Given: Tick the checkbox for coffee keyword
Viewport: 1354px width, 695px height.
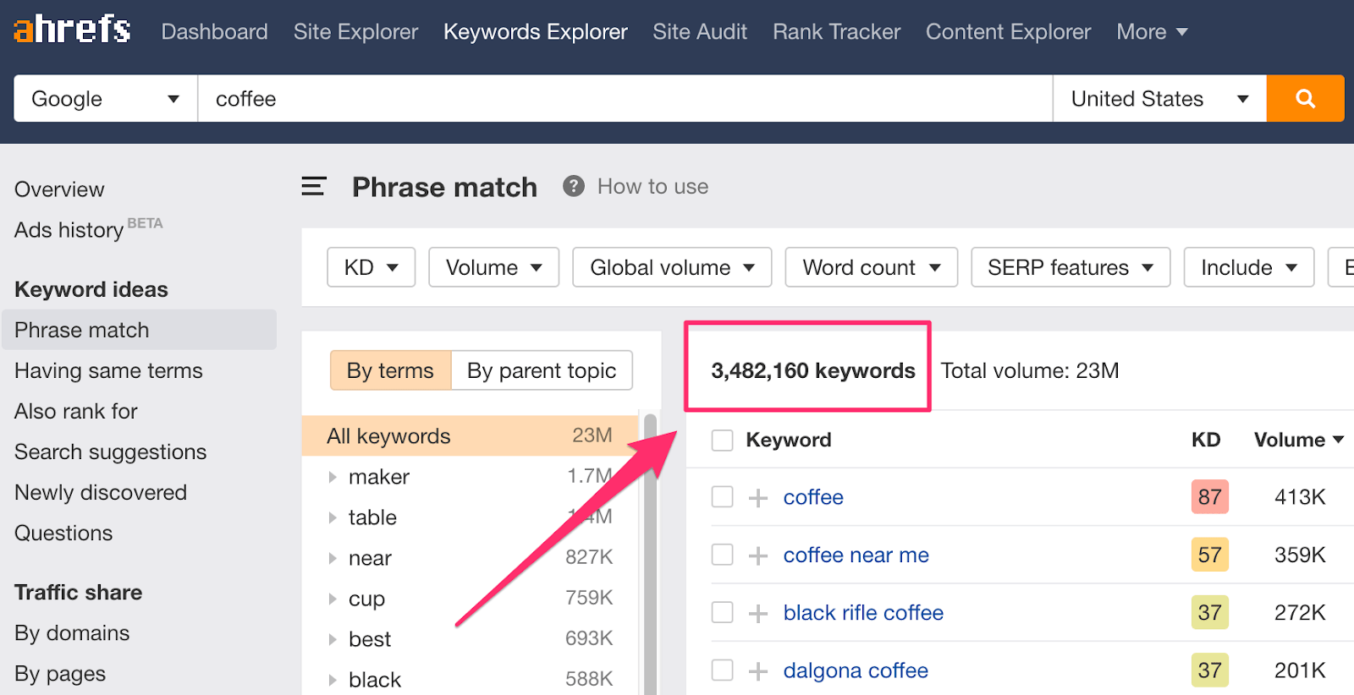Looking at the screenshot, I should click(722, 497).
